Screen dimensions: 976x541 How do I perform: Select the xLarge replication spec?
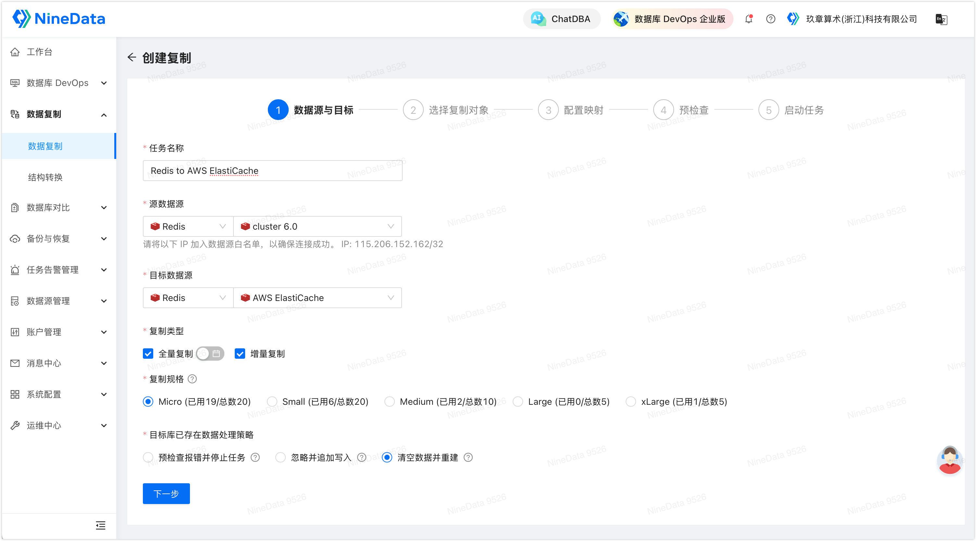pos(631,401)
